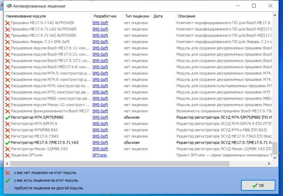Follow SMS-Soft link for Прошивки ME17.9.71 VAZ ALFPOWER
Viewport: 283px width, 196px height.
click(100, 36)
